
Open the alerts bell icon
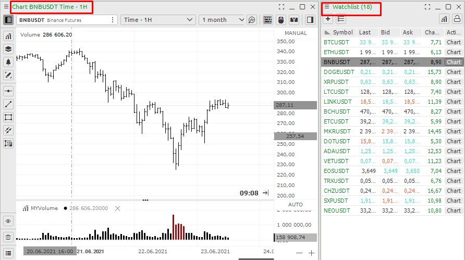[x=8, y=62]
